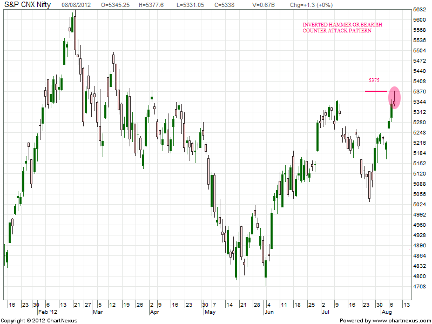Click the volume value V=0.67B

point(264,5)
